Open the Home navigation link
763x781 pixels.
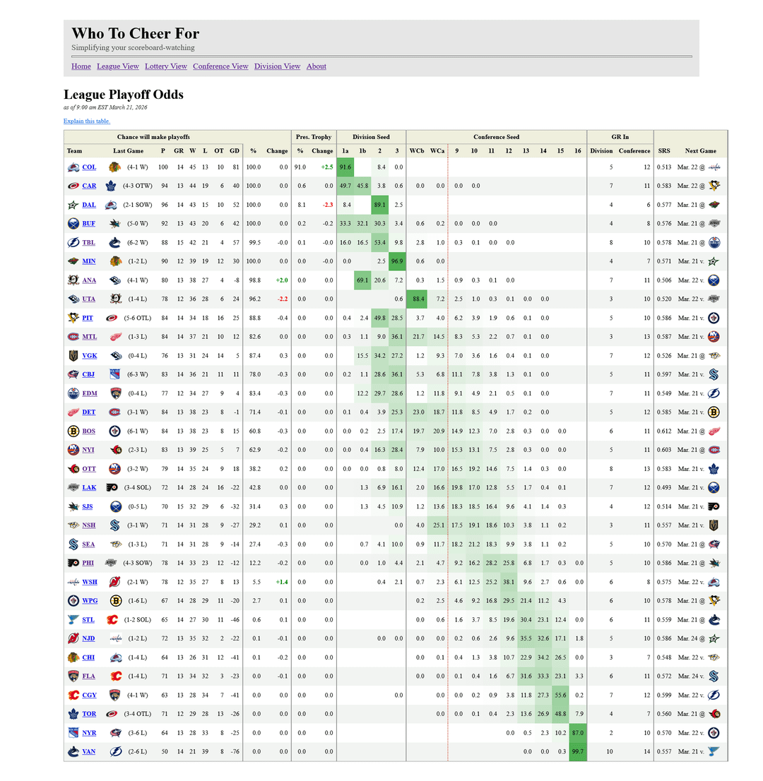[x=81, y=66]
